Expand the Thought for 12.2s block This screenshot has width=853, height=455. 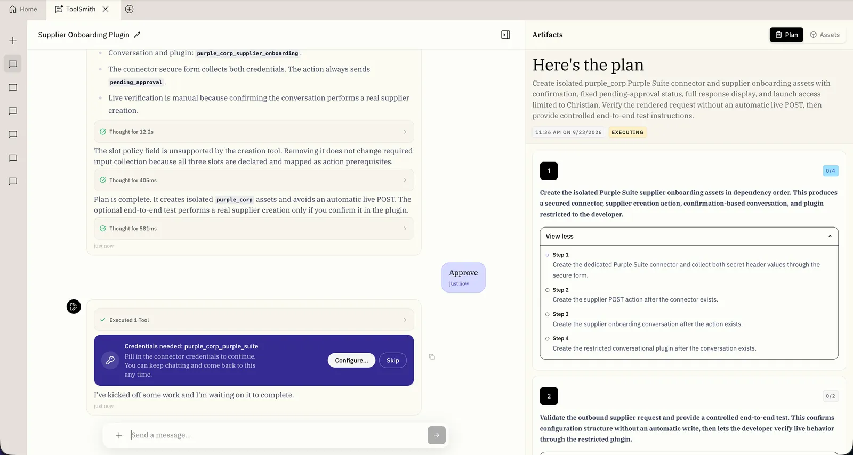(254, 132)
